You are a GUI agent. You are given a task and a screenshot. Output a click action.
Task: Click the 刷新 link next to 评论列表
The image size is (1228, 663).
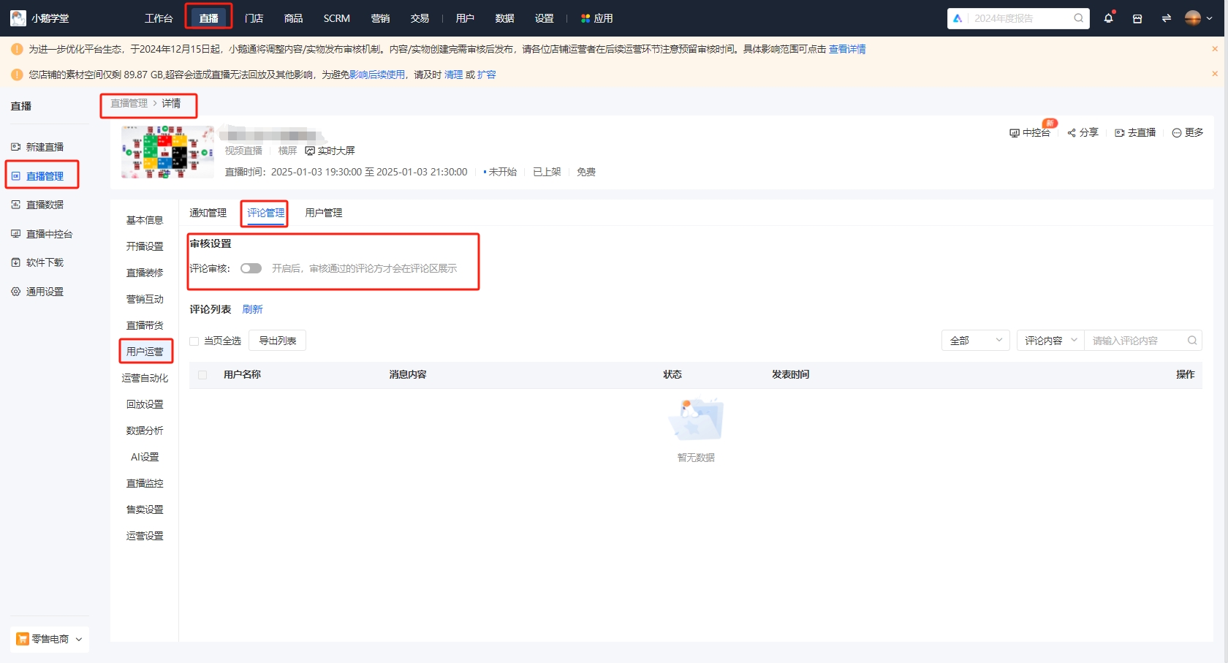pyautogui.click(x=252, y=309)
